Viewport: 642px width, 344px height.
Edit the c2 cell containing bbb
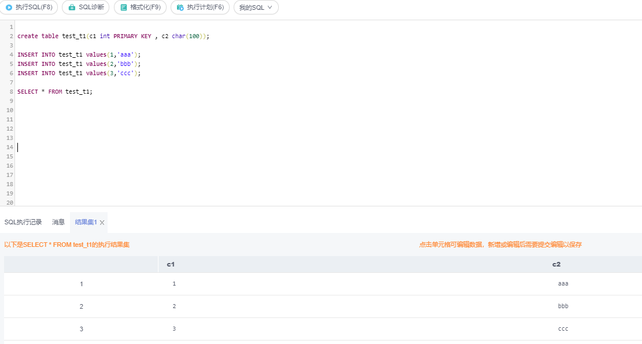tap(563, 306)
